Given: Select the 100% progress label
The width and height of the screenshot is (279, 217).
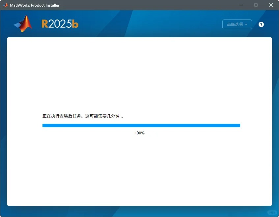Looking at the screenshot, I should tap(140, 133).
